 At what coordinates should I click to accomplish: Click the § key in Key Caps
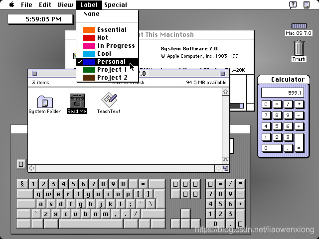click(x=22, y=184)
